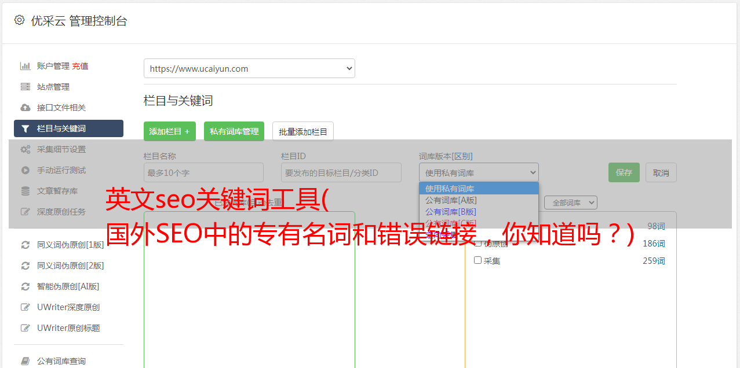The height and width of the screenshot is (368, 740).
Task: Select 栏目与关键词 in the sidebar
Action: click(x=68, y=128)
